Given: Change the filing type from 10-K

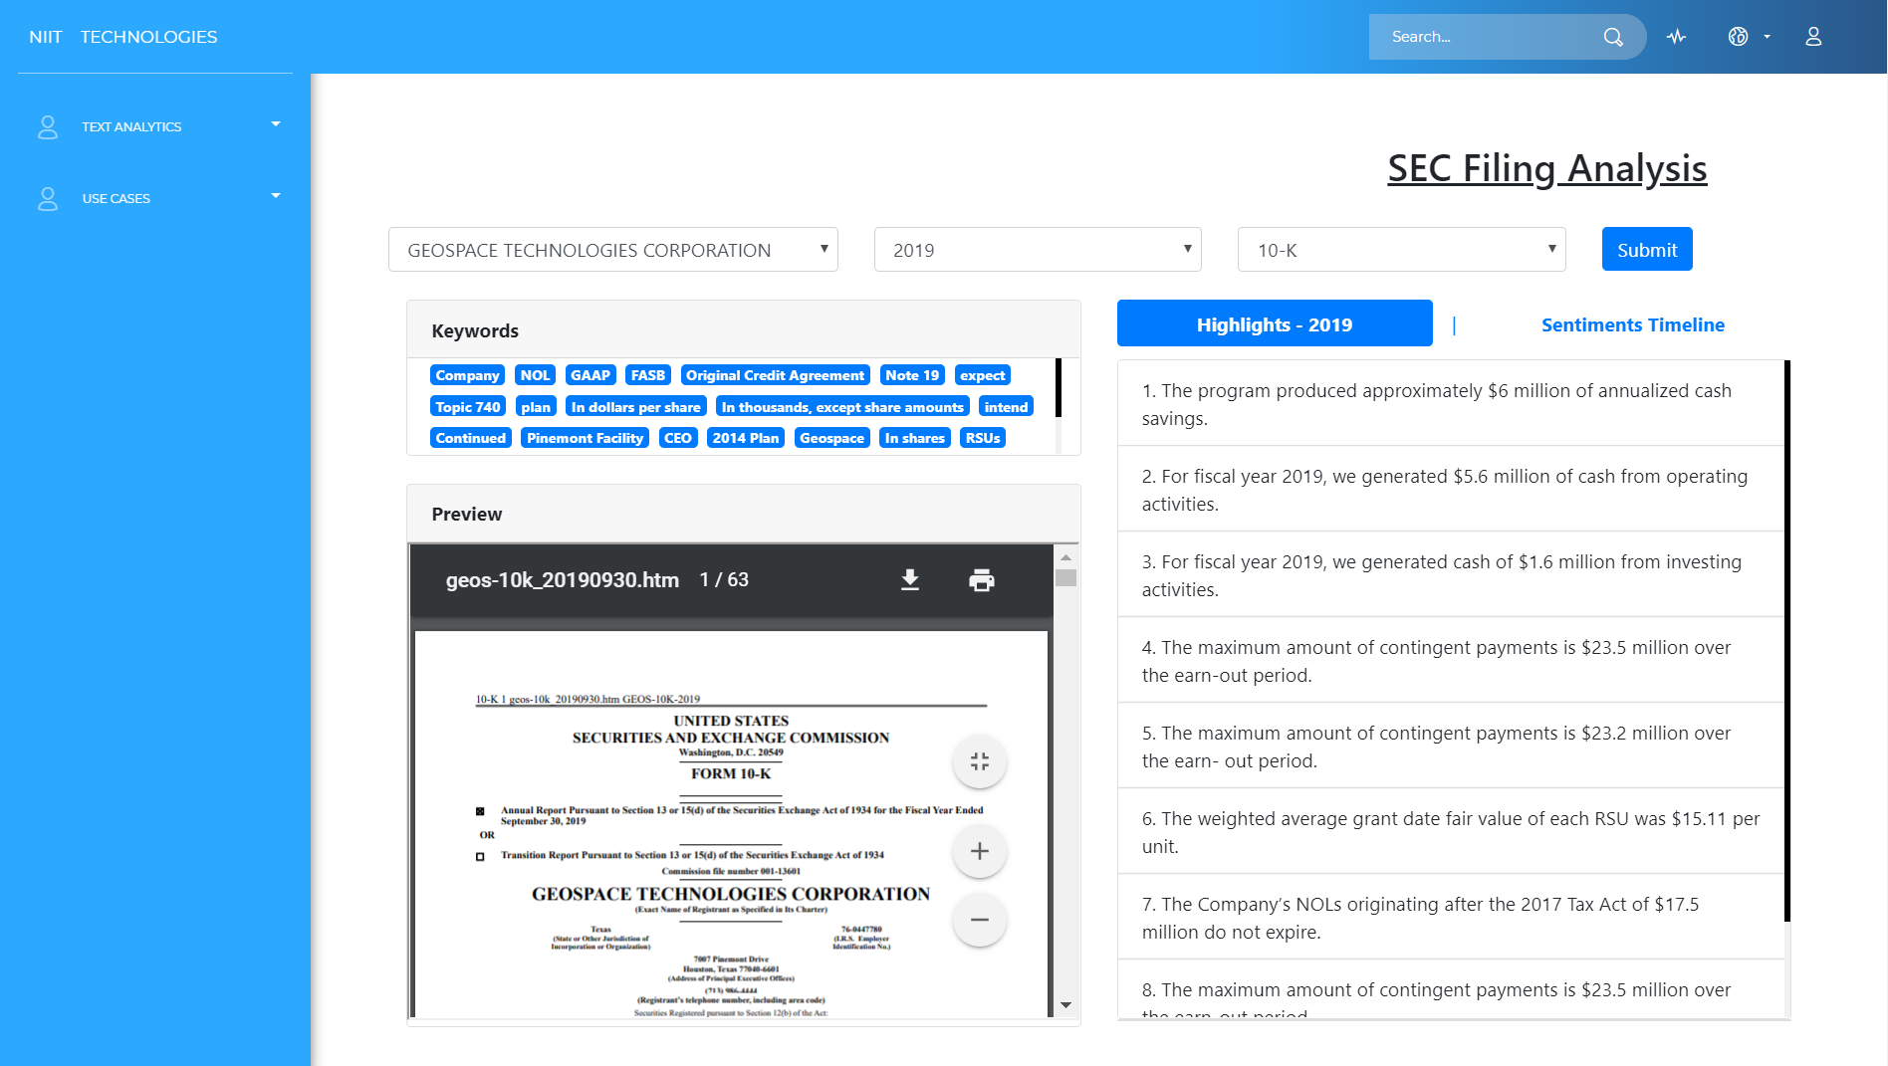Looking at the screenshot, I should click(1400, 249).
